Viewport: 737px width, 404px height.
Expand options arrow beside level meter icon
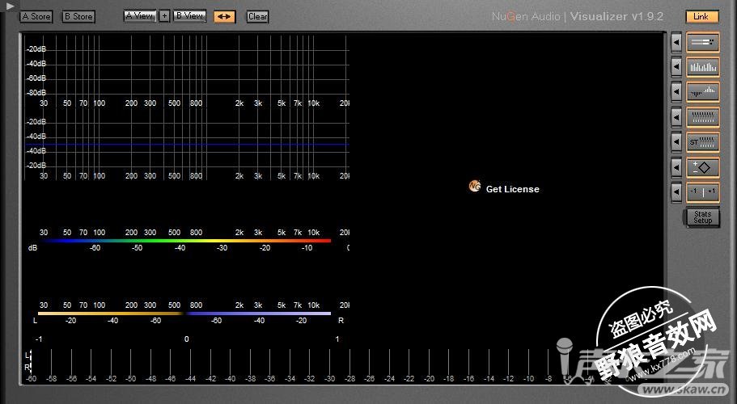(x=676, y=43)
